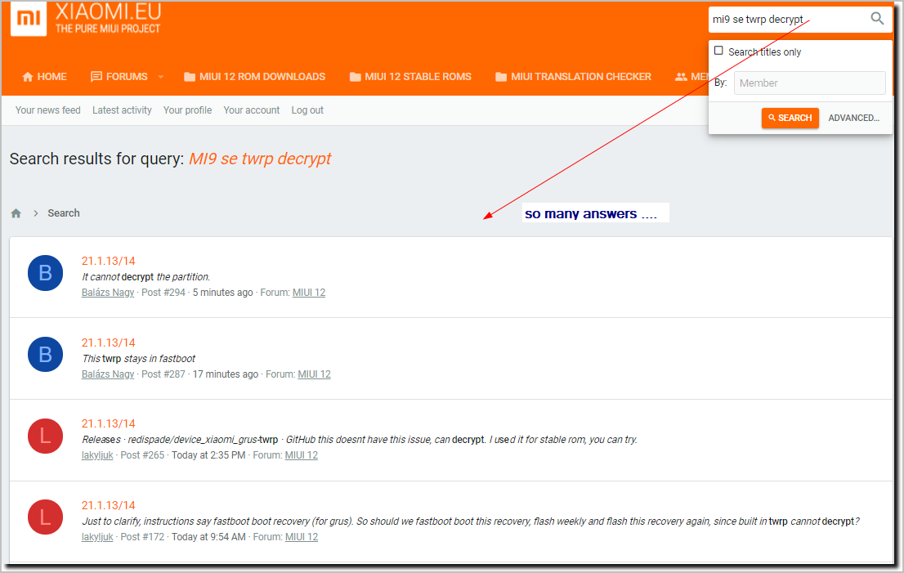
Task: Open Balázs Nagy profile on Post #294
Action: pyautogui.click(x=108, y=293)
